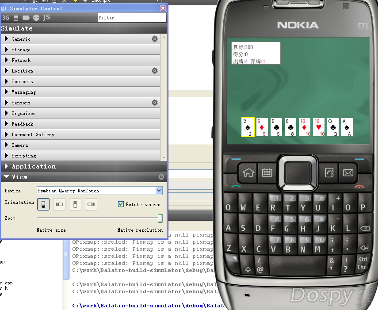Click the 3G network icon in toolbar
Screen dimensions: 378x310
click(6, 18)
